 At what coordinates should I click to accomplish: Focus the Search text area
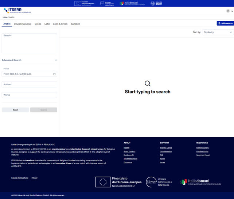point(29,43)
